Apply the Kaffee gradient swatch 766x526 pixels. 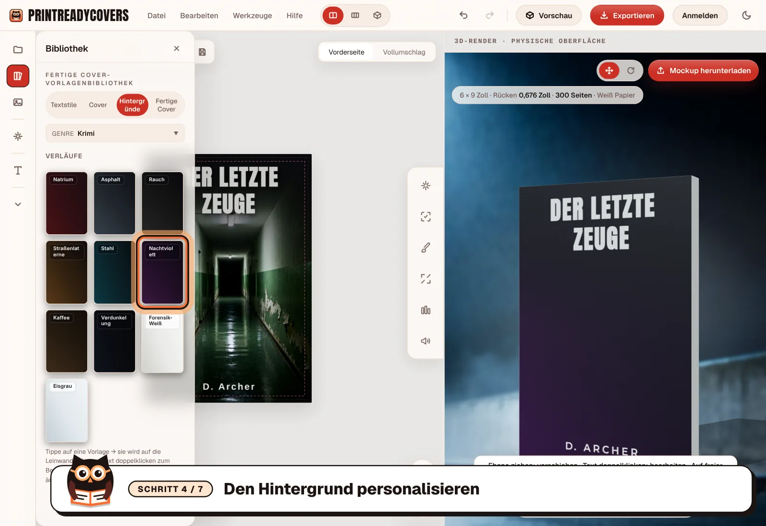(x=67, y=341)
